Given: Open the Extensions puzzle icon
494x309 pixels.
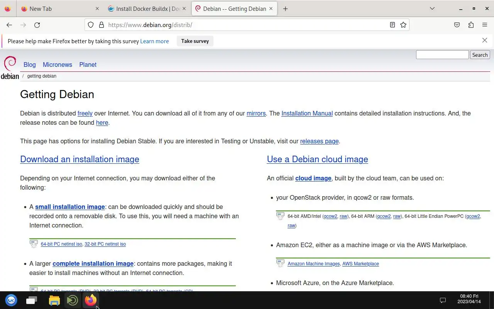Looking at the screenshot, I should click(x=471, y=25).
